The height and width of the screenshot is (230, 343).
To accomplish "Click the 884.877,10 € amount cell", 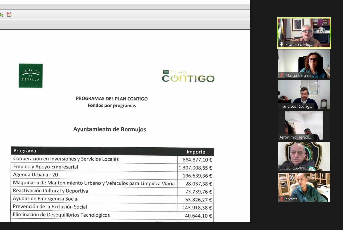I will coord(197,160).
